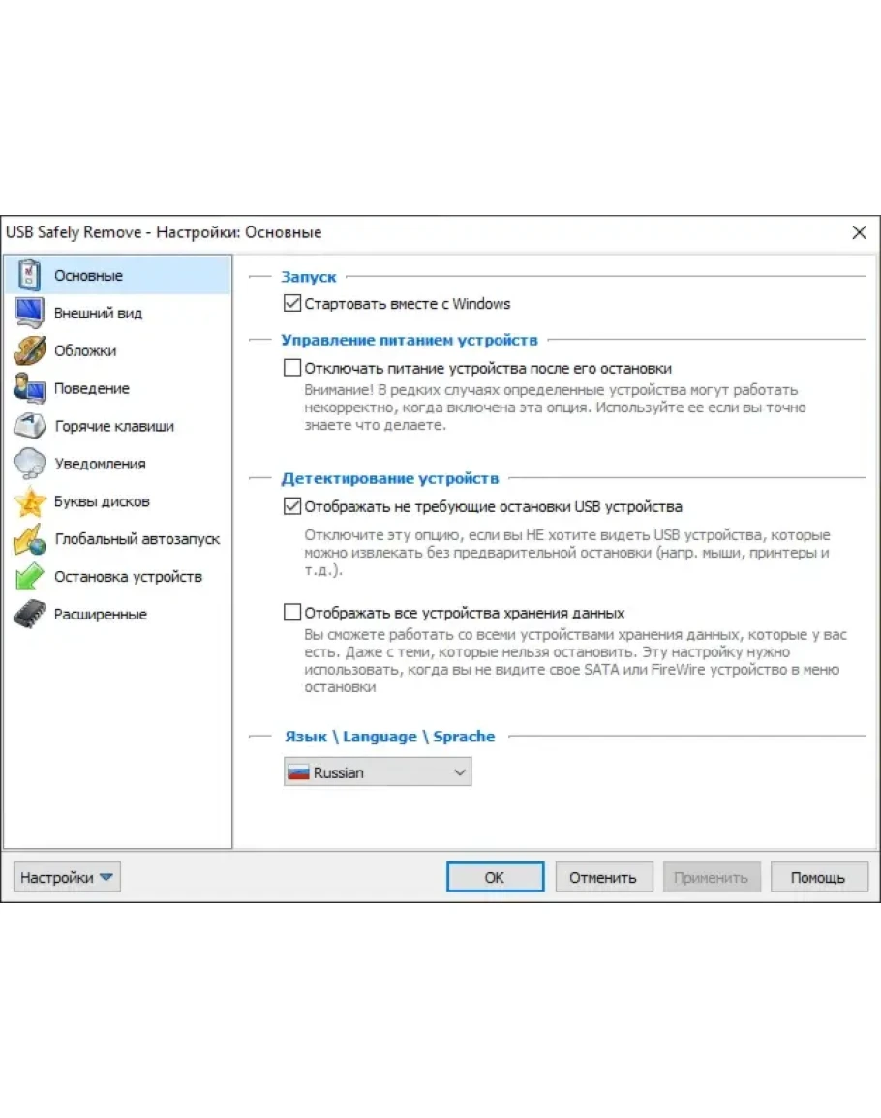Viewport: 881px width, 1118px height.
Task: Click the Основные clipboard icon in sidebar
Action: (x=30, y=276)
